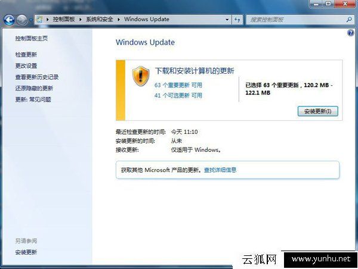Viewport: 358px width, 269px height.
Task: Click the yellow warning shield icon
Action: click(x=141, y=76)
